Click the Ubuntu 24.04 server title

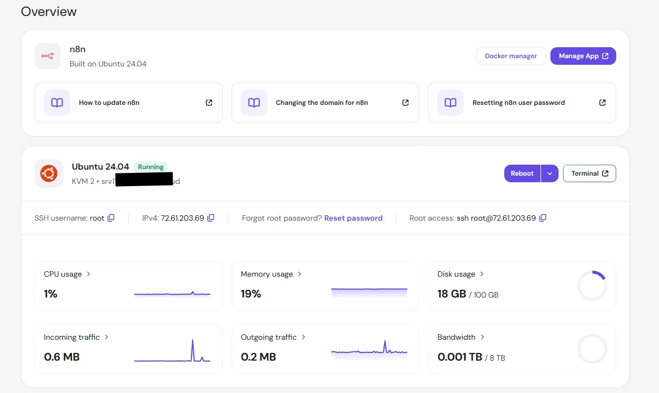coord(100,166)
